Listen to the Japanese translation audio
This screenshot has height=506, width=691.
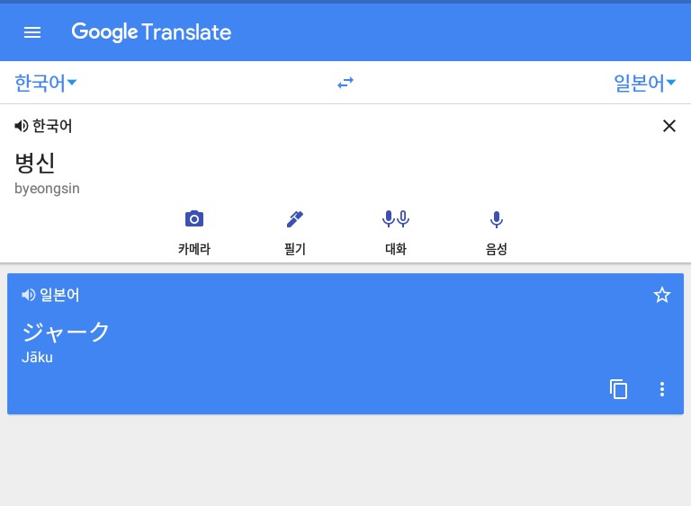point(29,295)
